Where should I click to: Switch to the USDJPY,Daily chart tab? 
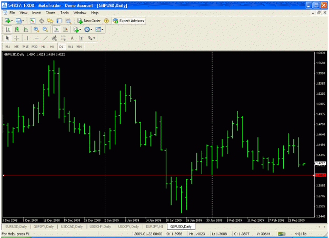point(128,226)
